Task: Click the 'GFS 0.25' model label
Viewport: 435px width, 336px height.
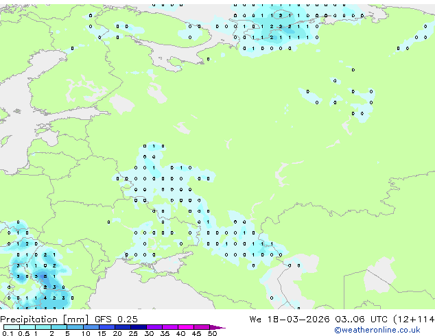Action: click(116, 319)
